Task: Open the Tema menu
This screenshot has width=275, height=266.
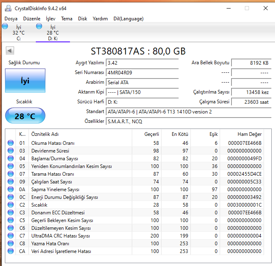Action: [67, 19]
